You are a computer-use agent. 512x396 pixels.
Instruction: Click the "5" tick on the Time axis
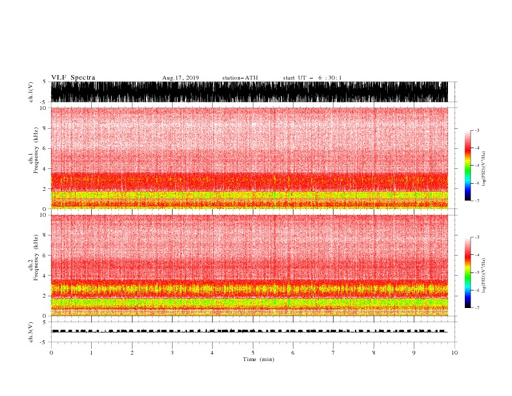(x=253, y=353)
